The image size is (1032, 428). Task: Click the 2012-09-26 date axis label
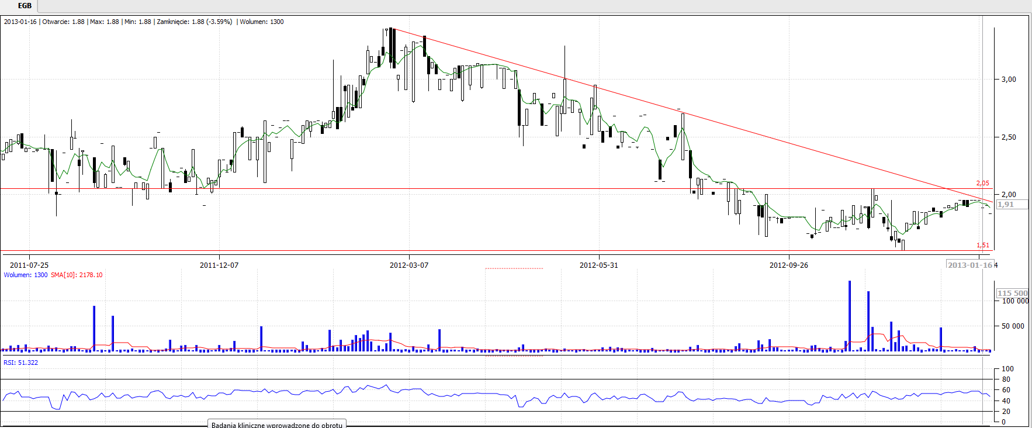[x=788, y=265]
